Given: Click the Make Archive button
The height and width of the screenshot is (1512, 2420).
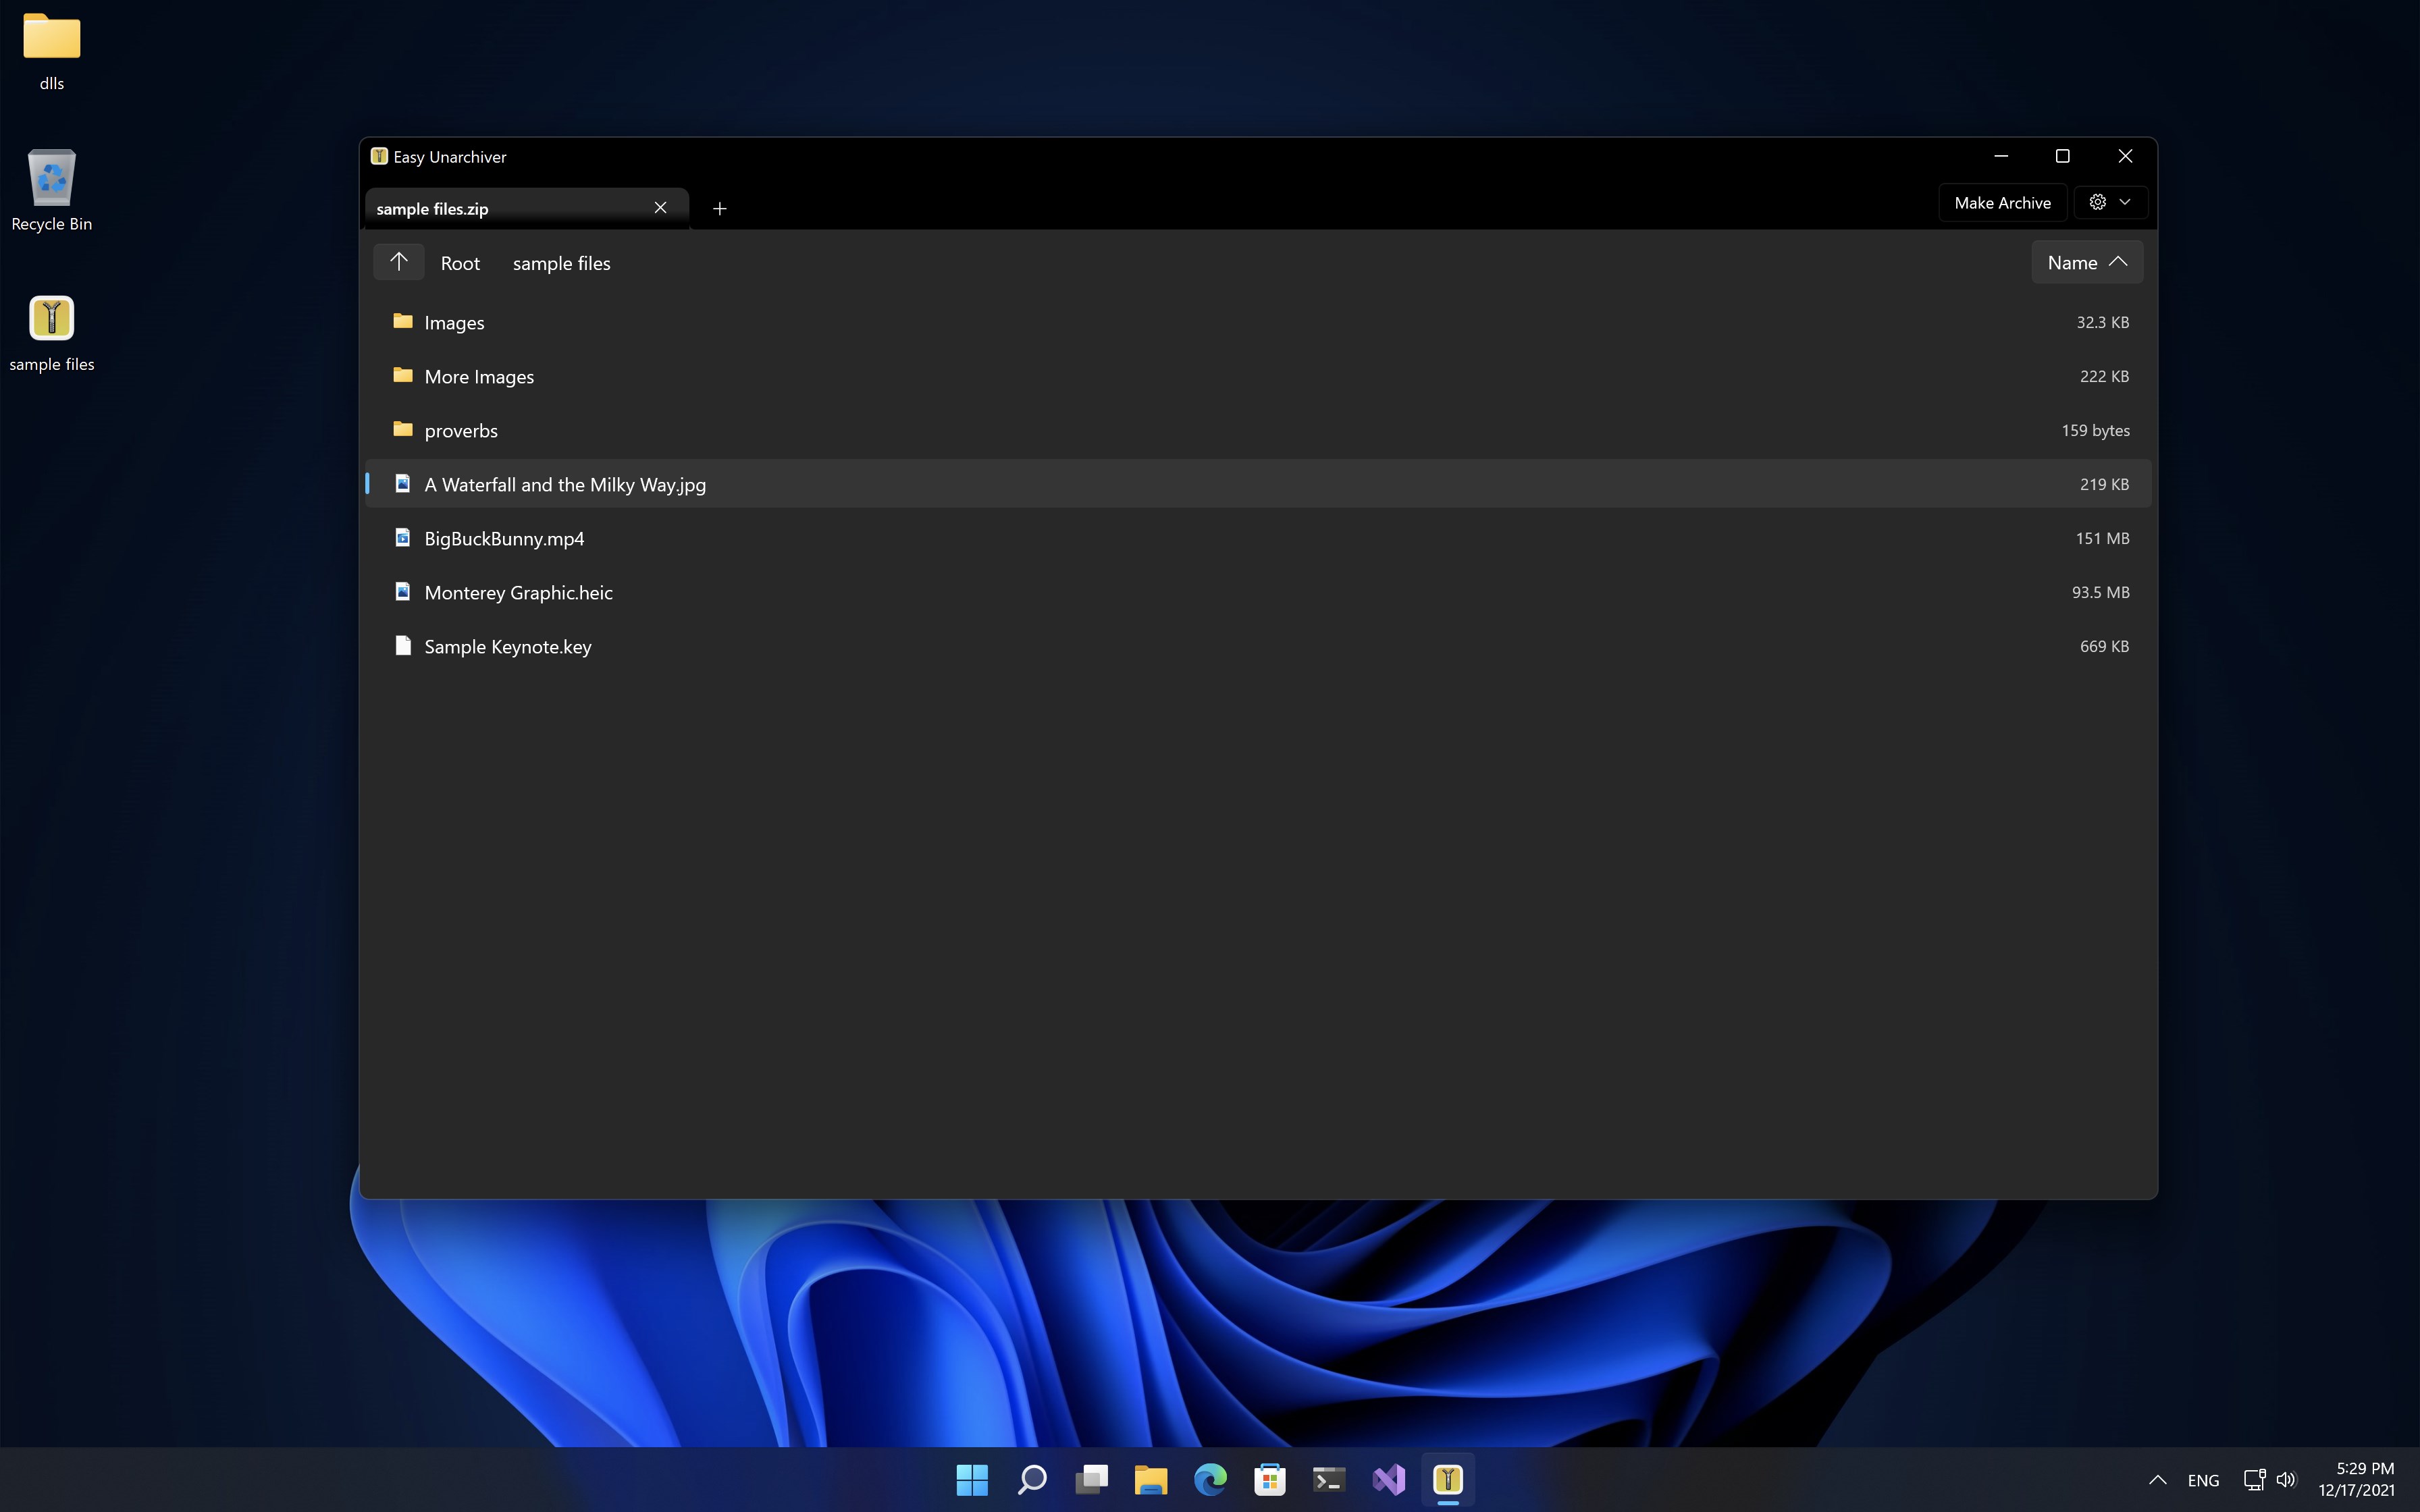Looking at the screenshot, I should (2002, 202).
